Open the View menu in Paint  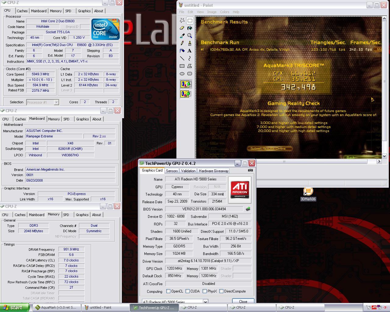coord(200,12)
